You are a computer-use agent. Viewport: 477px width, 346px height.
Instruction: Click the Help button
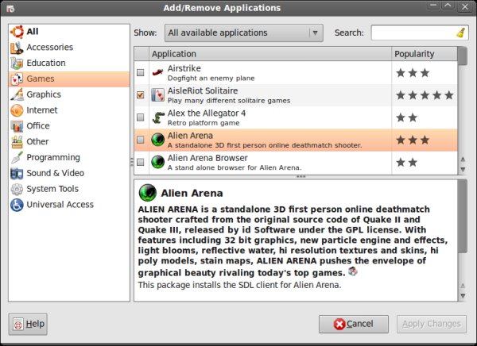pos(28,324)
